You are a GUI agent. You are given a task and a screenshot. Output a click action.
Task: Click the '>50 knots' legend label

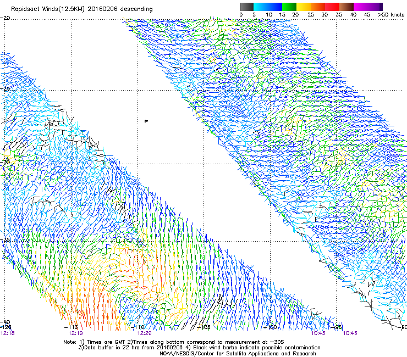391,15
